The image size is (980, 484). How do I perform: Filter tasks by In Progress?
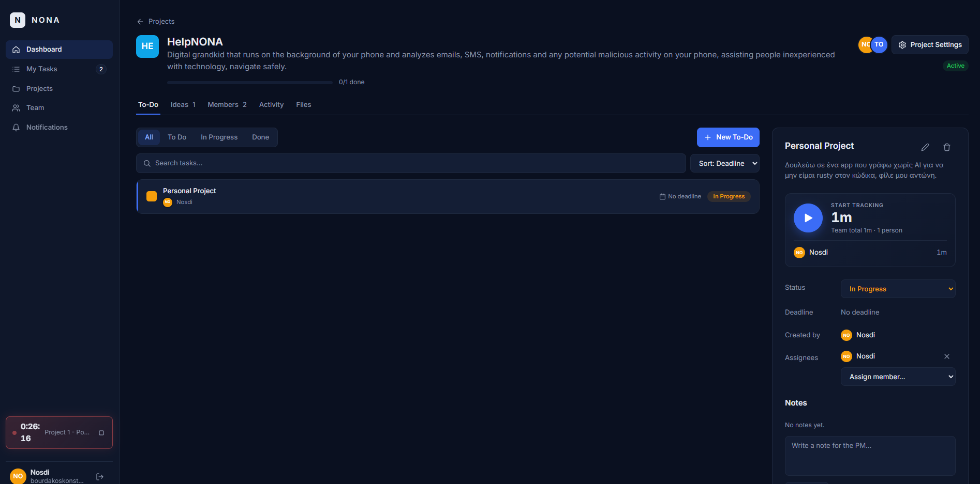coord(219,137)
